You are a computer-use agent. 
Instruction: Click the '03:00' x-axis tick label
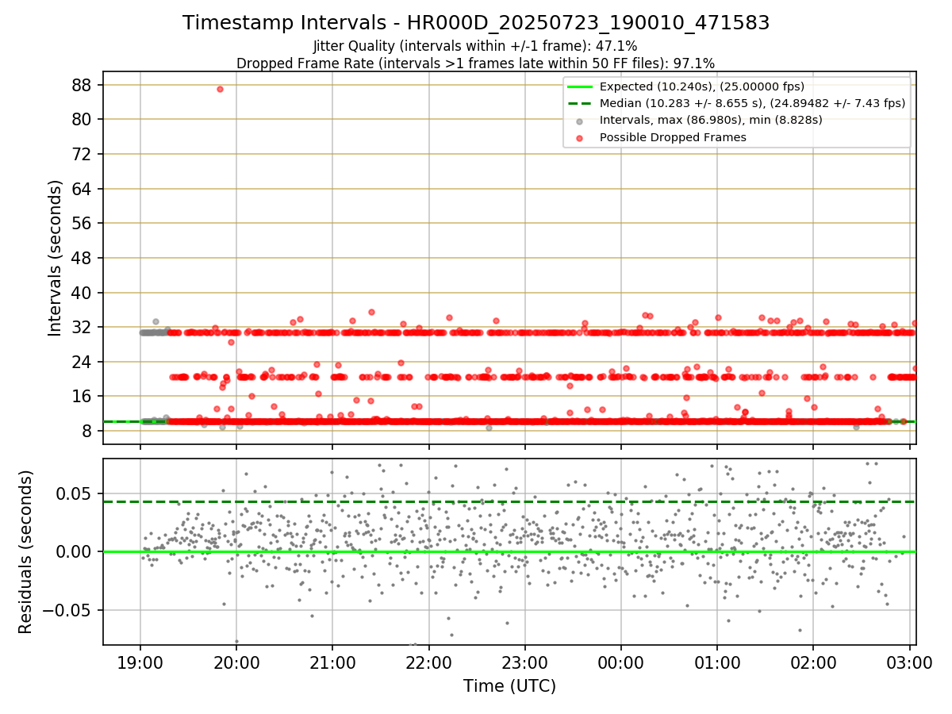point(910,662)
